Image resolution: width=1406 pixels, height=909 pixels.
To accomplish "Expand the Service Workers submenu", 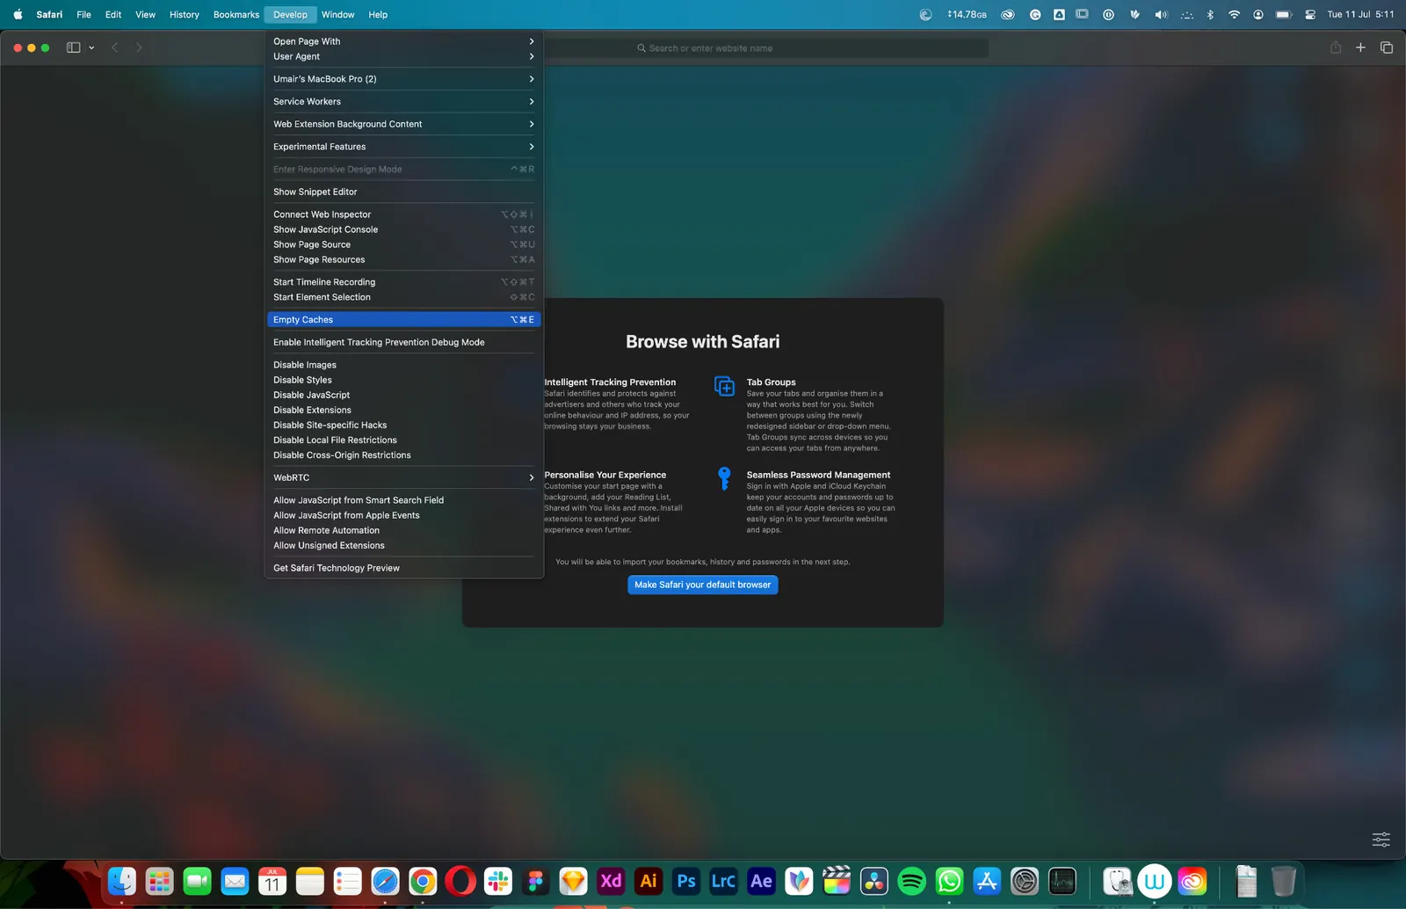I will [x=404, y=102].
